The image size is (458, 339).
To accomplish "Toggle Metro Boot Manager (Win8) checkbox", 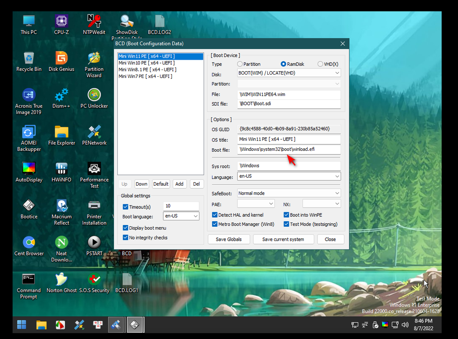I will click(x=215, y=224).
